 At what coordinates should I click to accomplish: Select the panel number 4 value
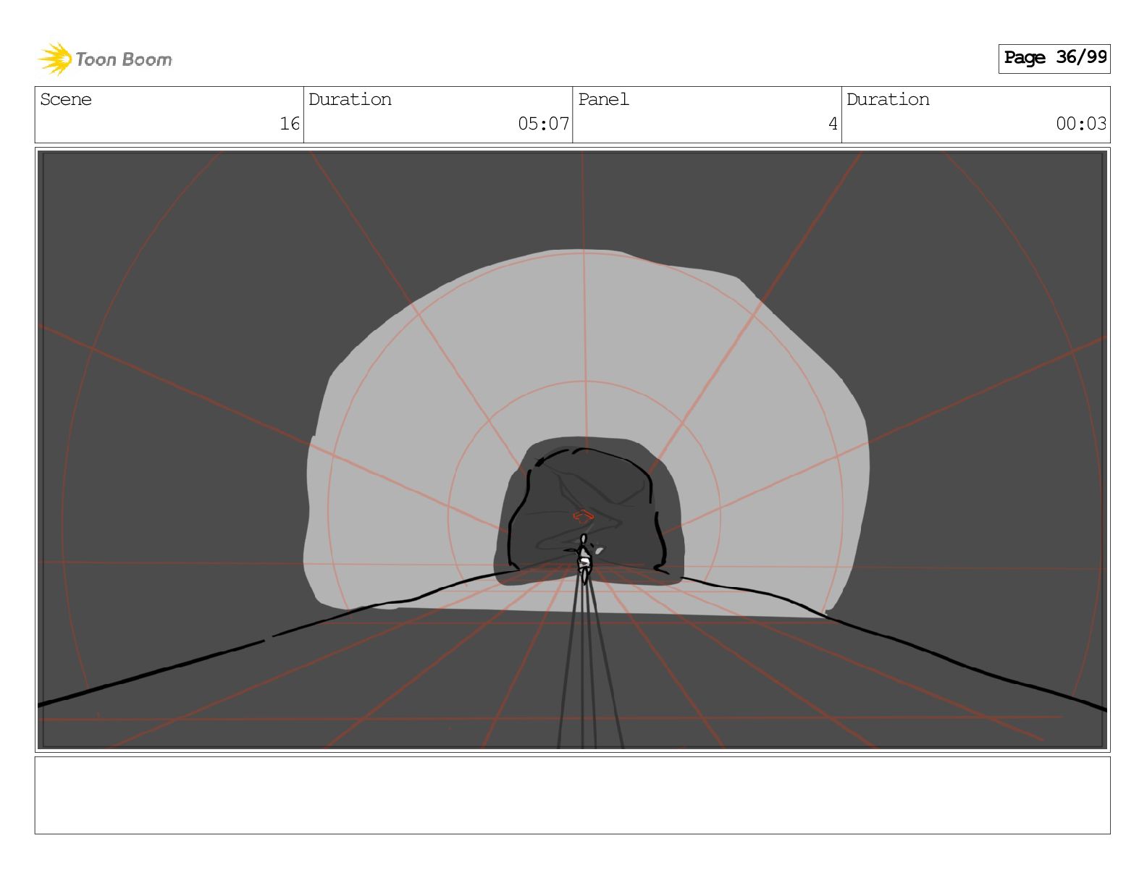click(833, 124)
